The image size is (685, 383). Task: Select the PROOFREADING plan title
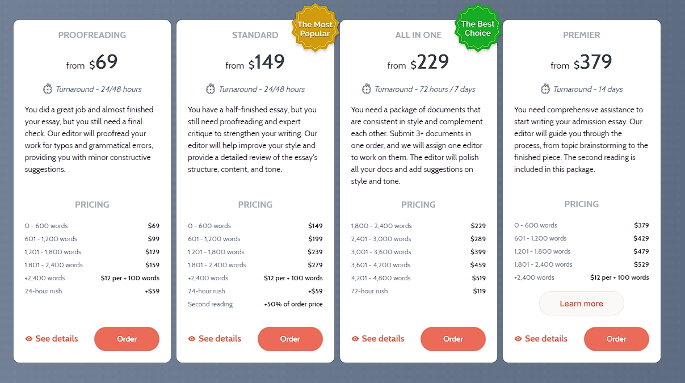point(92,35)
